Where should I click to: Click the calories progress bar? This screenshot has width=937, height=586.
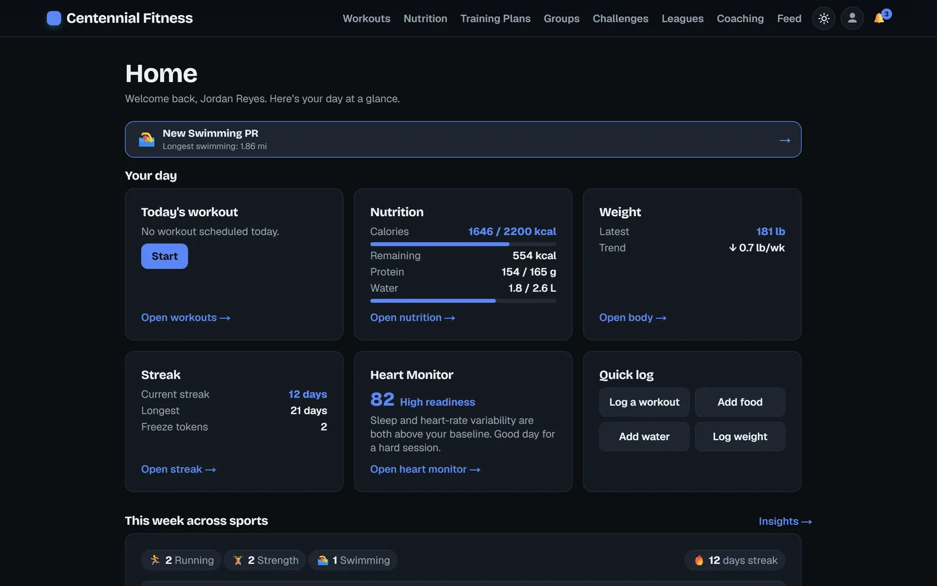tap(463, 244)
